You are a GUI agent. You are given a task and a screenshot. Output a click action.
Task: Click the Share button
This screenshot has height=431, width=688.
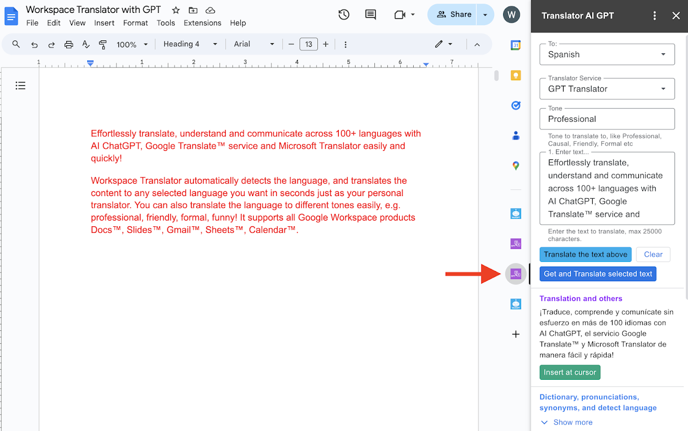click(453, 15)
